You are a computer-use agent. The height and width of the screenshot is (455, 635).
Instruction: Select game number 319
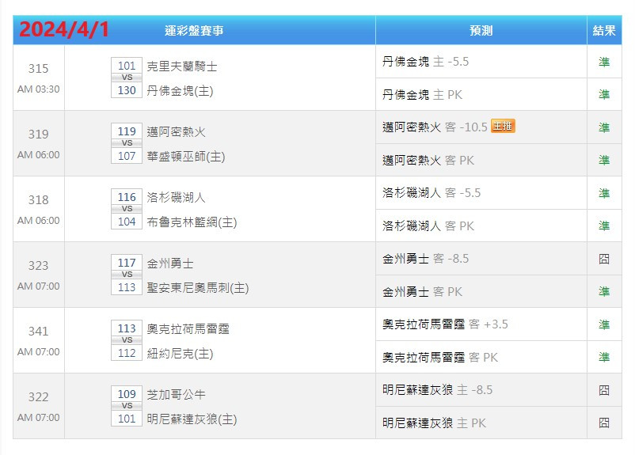(x=39, y=134)
